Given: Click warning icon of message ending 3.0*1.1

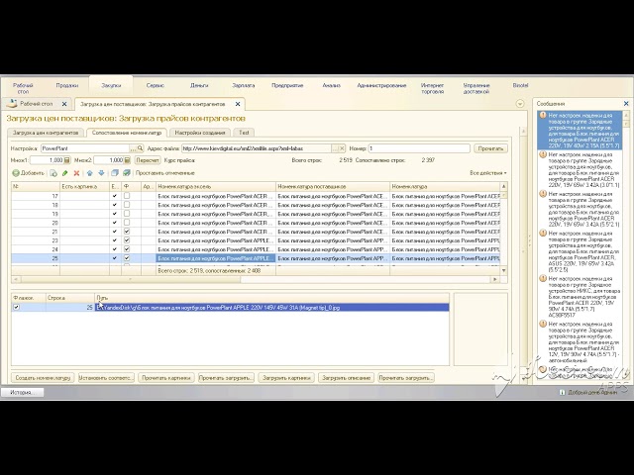Looking at the screenshot, I should [x=543, y=154].
